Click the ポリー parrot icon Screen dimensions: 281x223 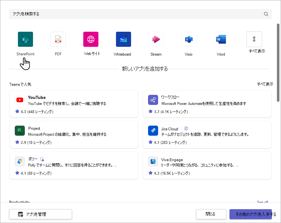coord(20,161)
